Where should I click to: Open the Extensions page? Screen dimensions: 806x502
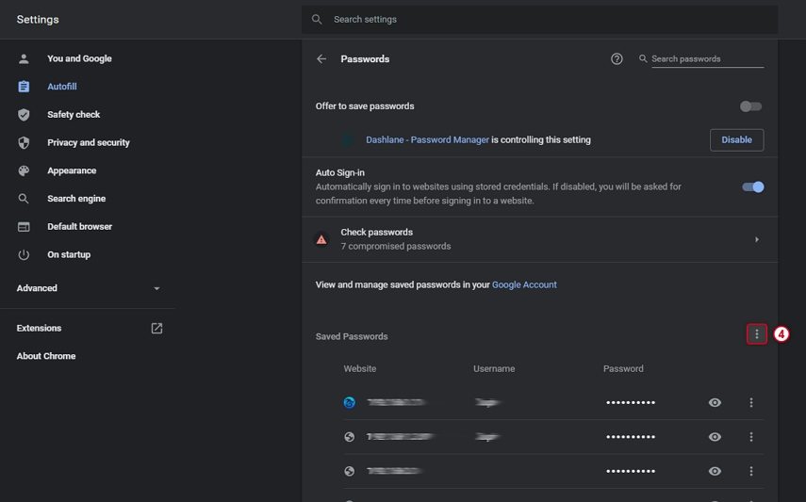point(39,328)
